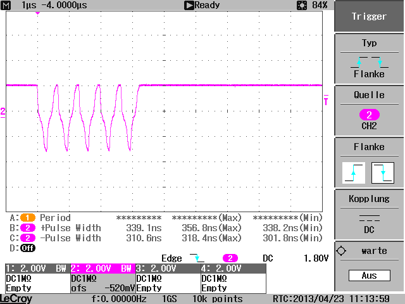Screen dimensions: 405x304
Task: Click the 356.8ns(Max) value
Action: click(211, 228)
